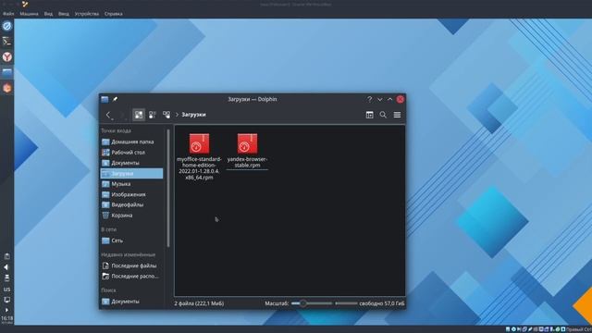Open display configuration tray icon
Screen dimensions: 592x333
6,300
